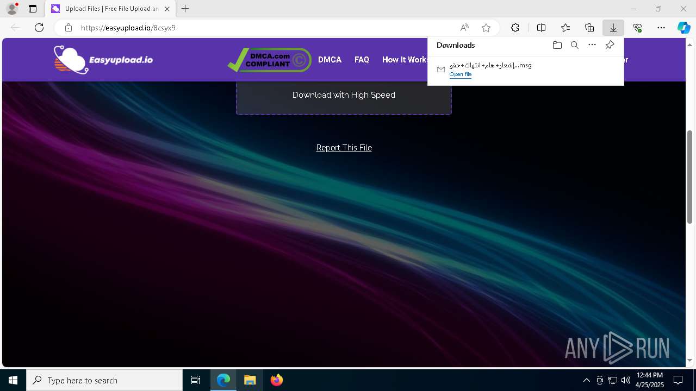The width and height of the screenshot is (696, 391).
Task: Toggle the Downloads toolbar button
Action: pos(613,28)
